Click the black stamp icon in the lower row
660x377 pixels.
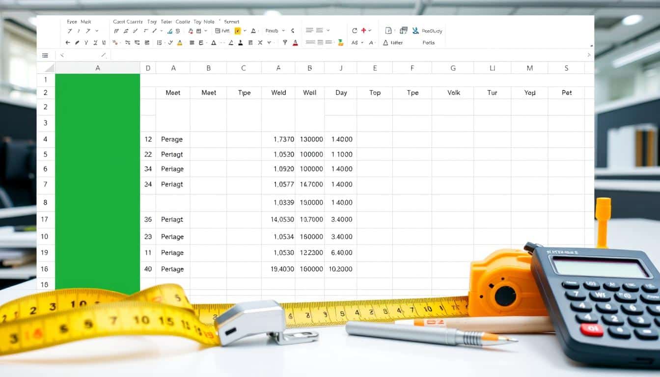(240, 43)
